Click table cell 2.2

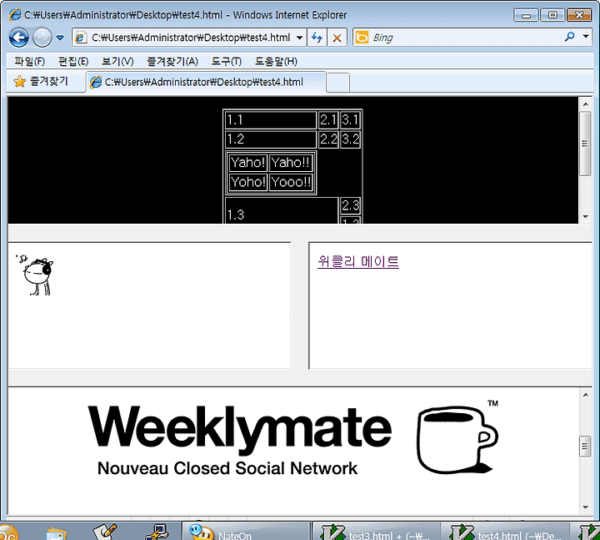pyautogui.click(x=328, y=139)
